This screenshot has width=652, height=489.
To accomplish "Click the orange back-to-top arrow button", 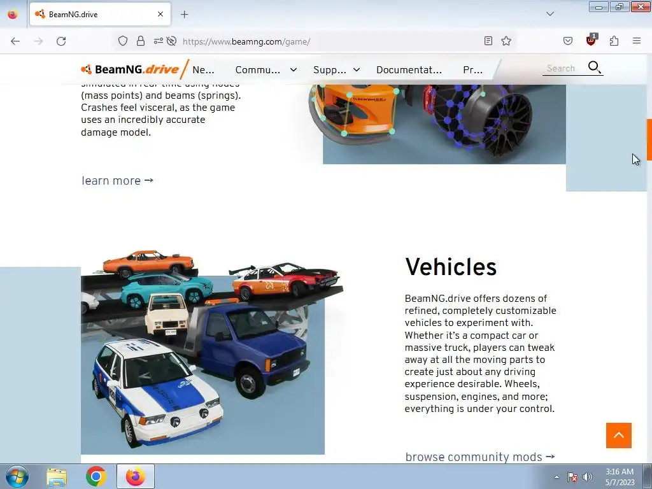I will [x=619, y=436].
